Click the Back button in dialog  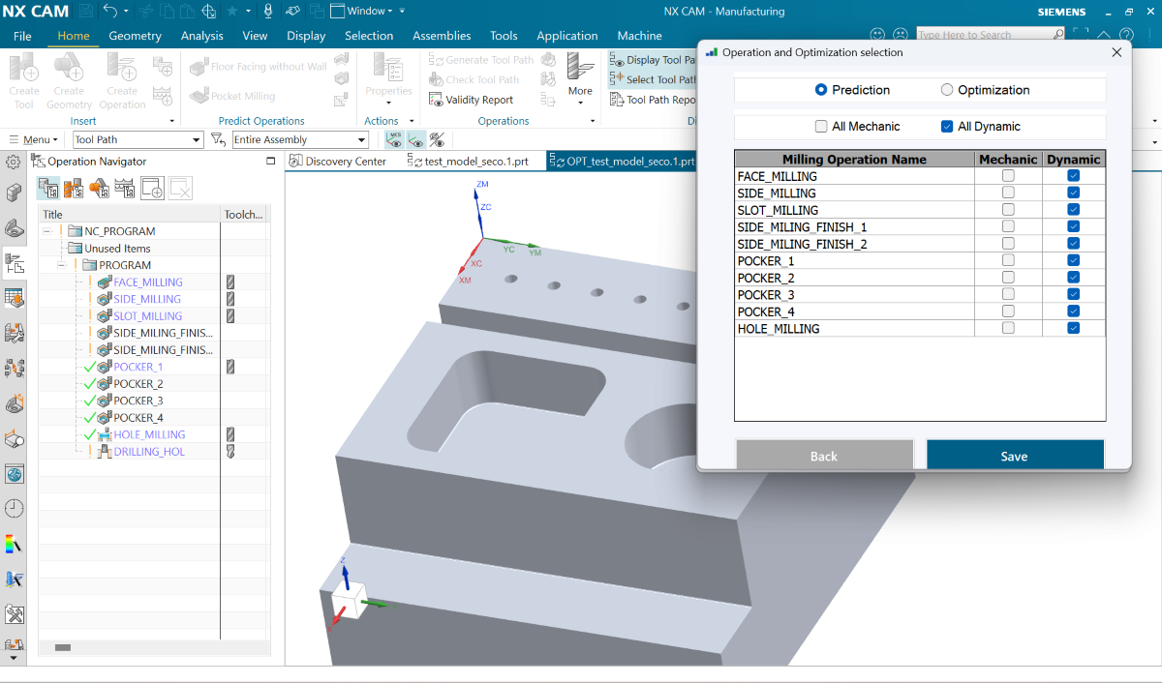824,456
